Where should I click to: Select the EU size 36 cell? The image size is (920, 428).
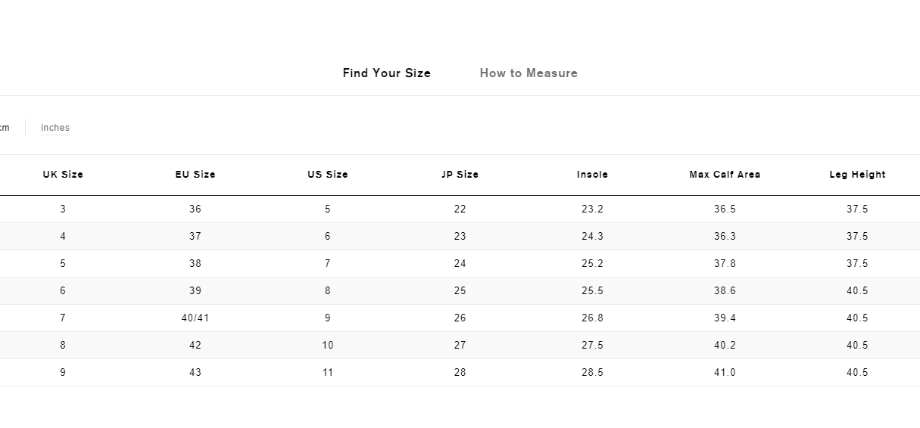point(195,209)
